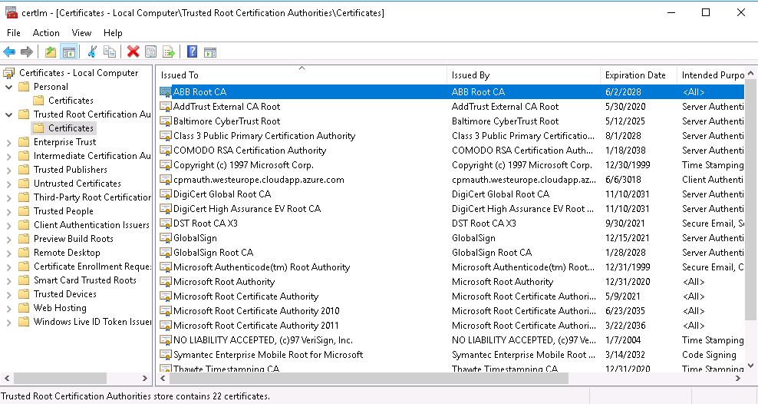Open the Help menu

coord(113,33)
